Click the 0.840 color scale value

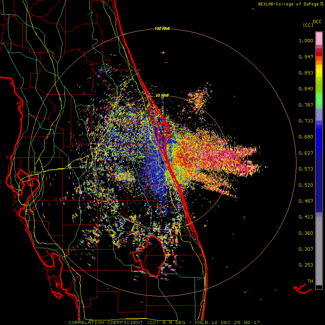coord(306,89)
